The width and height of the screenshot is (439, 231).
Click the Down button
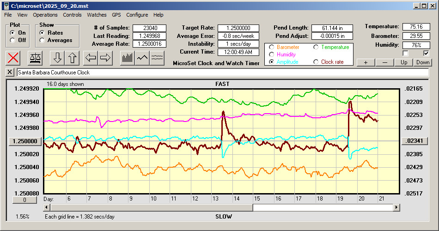click(423, 62)
